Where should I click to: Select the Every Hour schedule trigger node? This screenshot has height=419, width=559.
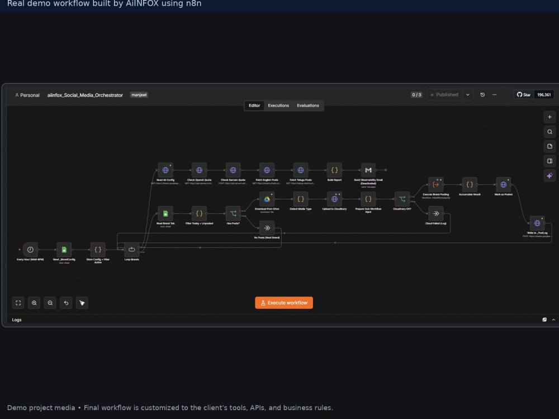click(x=30, y=250)
